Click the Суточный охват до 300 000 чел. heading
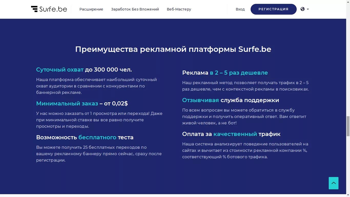Viewport: 350px width, 197px height. (x=84, y=70)
